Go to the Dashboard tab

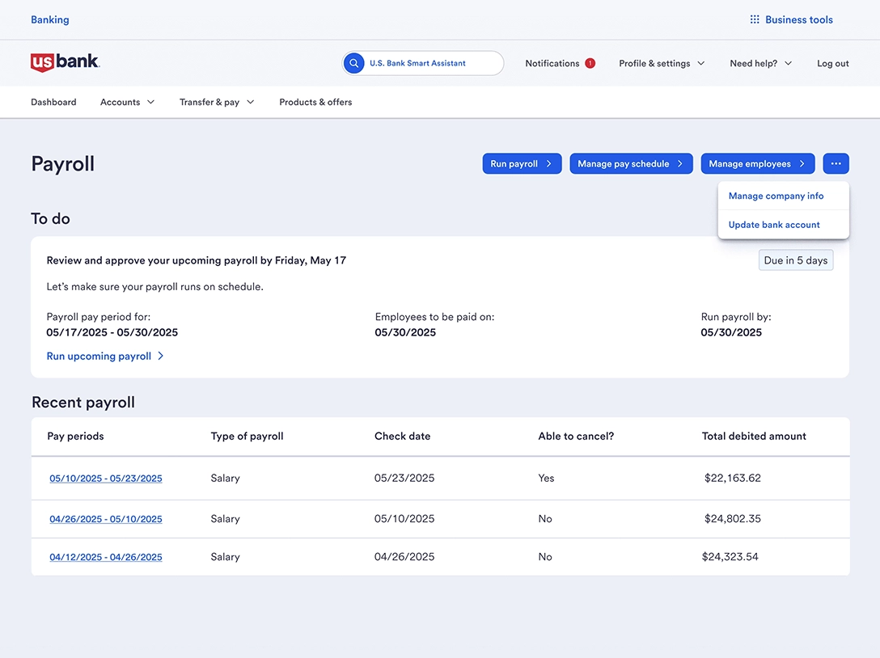coord(53,102)
